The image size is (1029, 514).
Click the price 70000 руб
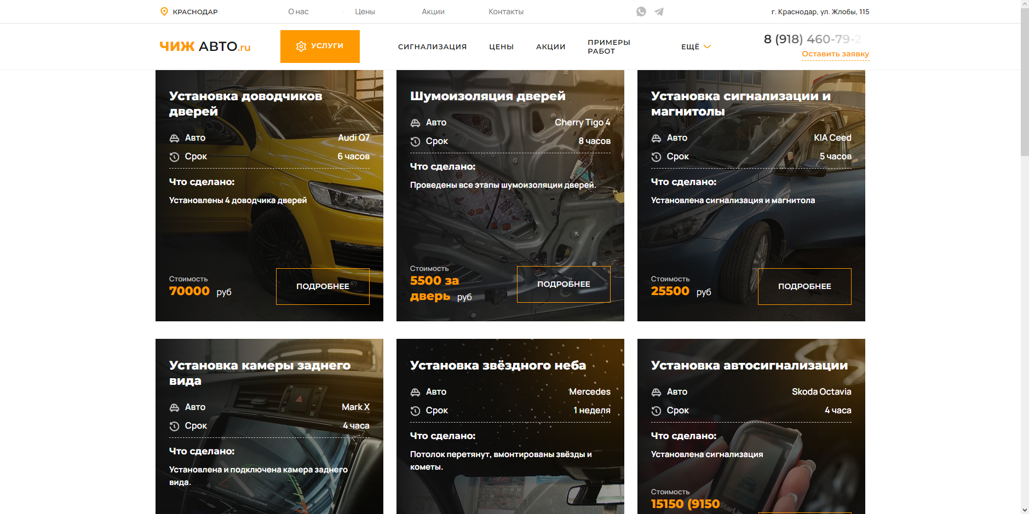(200, 291)
